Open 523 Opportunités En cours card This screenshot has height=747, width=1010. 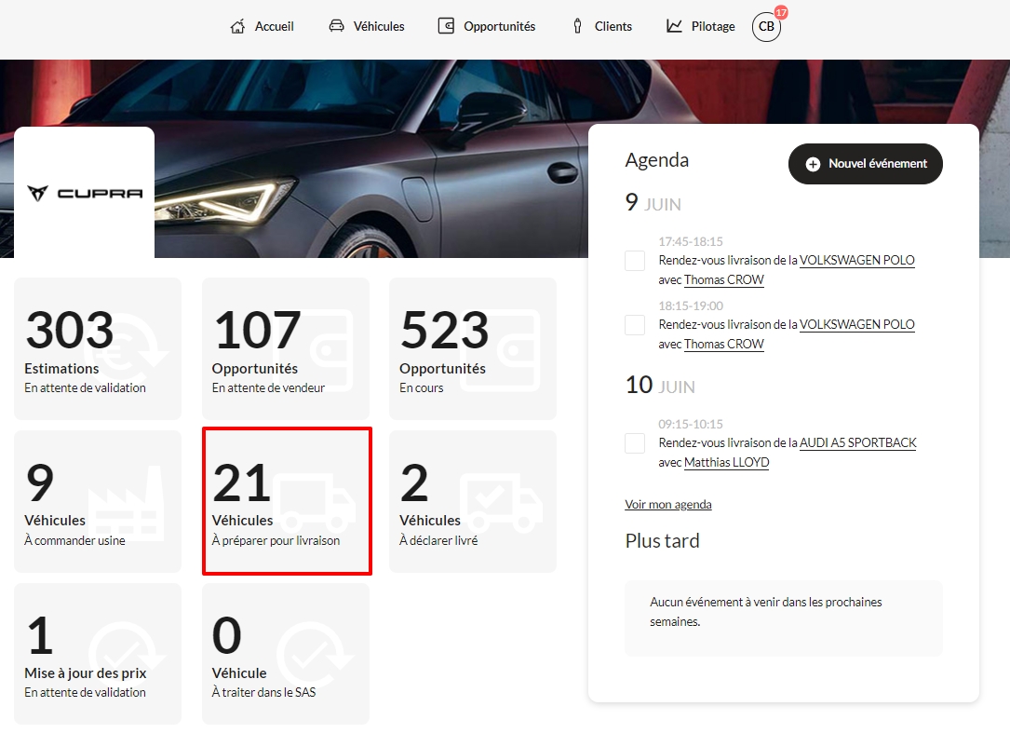[473, 348]
